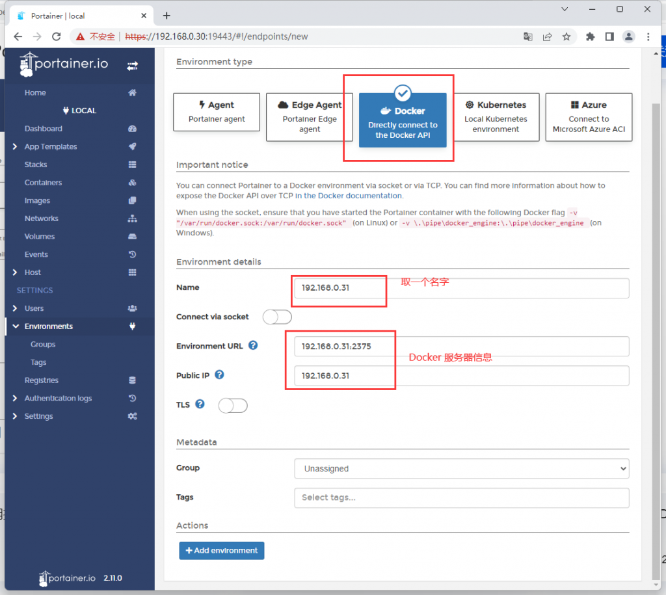Click the Networks sitemap icon

(132, 218)
